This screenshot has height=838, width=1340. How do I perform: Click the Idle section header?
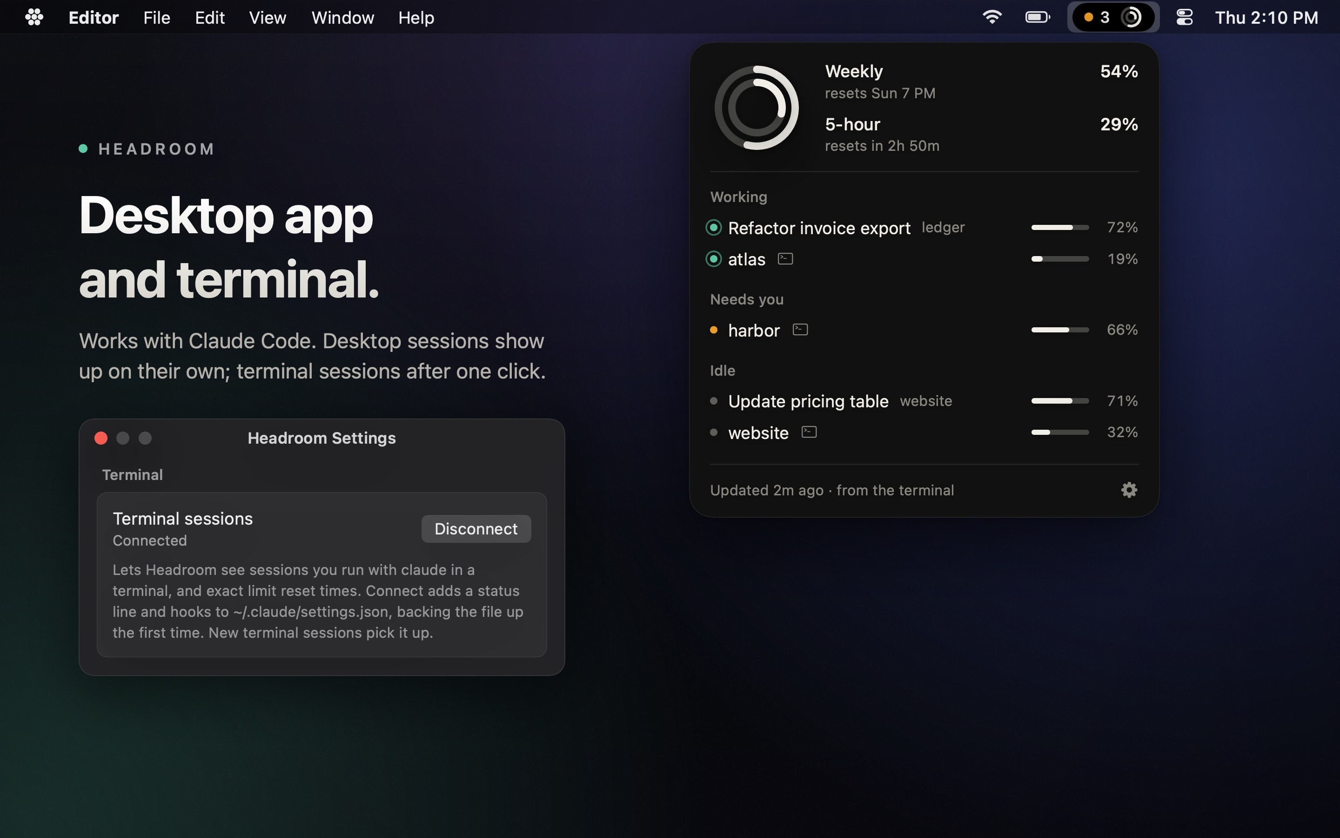(x=723, y=370)
